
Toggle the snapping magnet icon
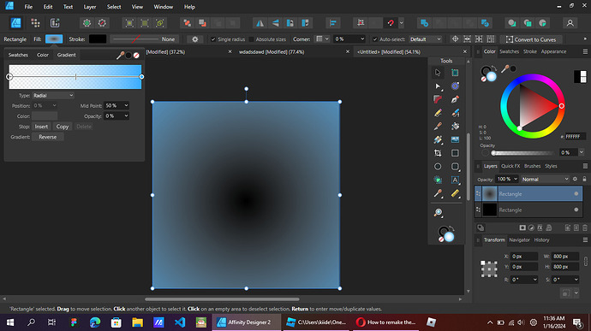(391, 23)
